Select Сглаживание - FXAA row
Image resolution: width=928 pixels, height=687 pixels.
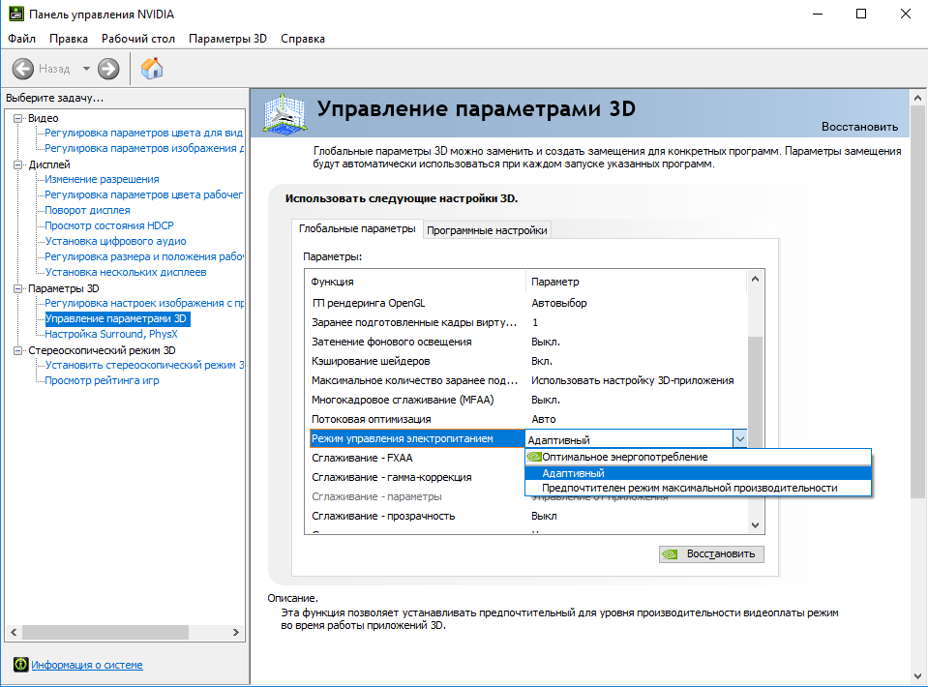[x=417, y=458]
